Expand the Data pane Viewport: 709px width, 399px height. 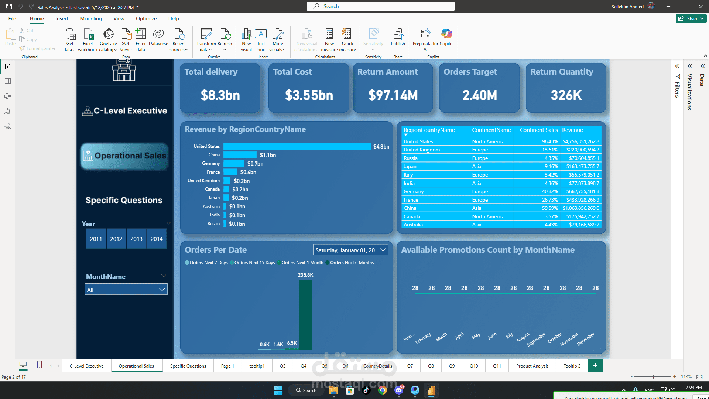(703, 66)
